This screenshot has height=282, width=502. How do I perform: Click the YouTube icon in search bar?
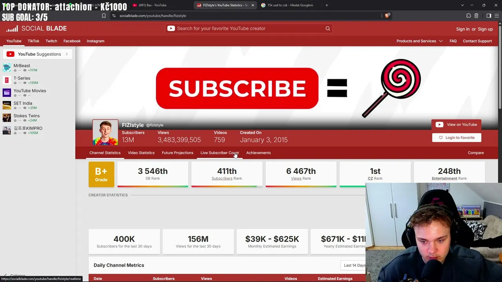[x=171, y=29]
